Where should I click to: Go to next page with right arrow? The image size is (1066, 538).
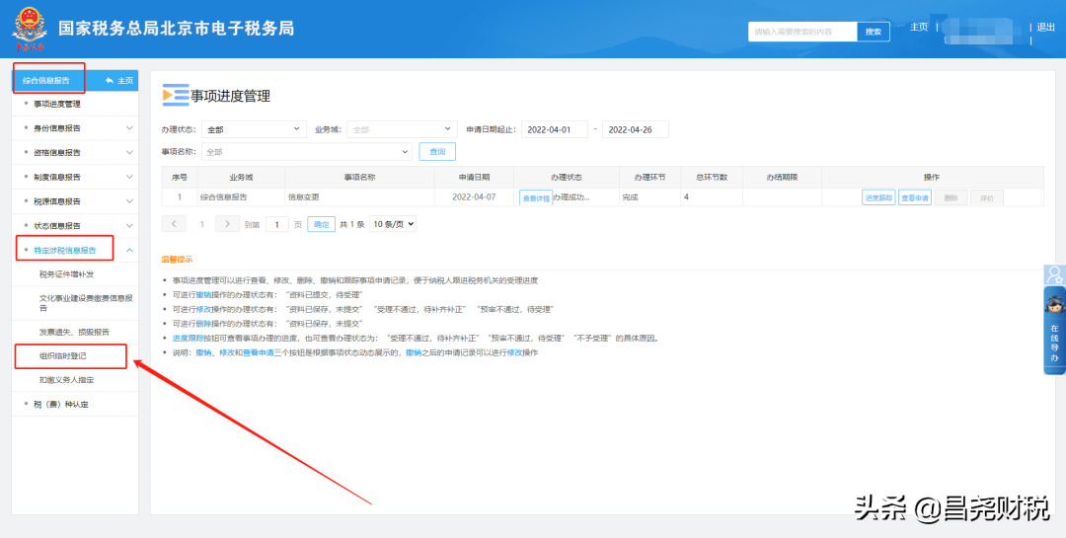click(227, 224)
